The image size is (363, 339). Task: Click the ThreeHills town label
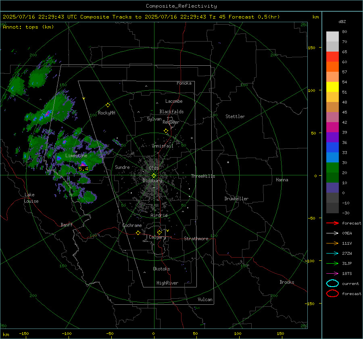203,176
